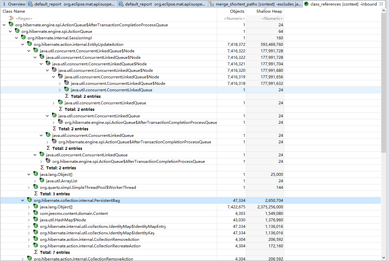This screenshot has height=261, width=389.
Task: Click the class icon of PersistentBag row
Action: click(x=30, y=200)
